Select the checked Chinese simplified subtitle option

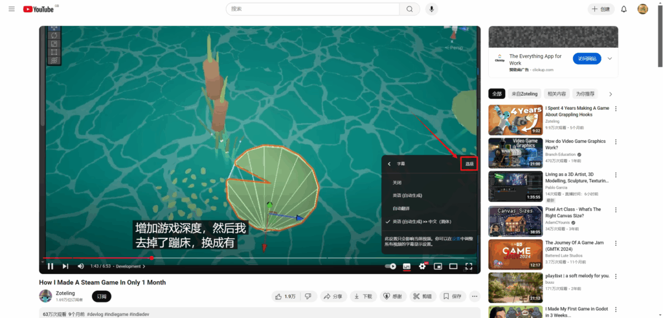(x=429, y=221)
